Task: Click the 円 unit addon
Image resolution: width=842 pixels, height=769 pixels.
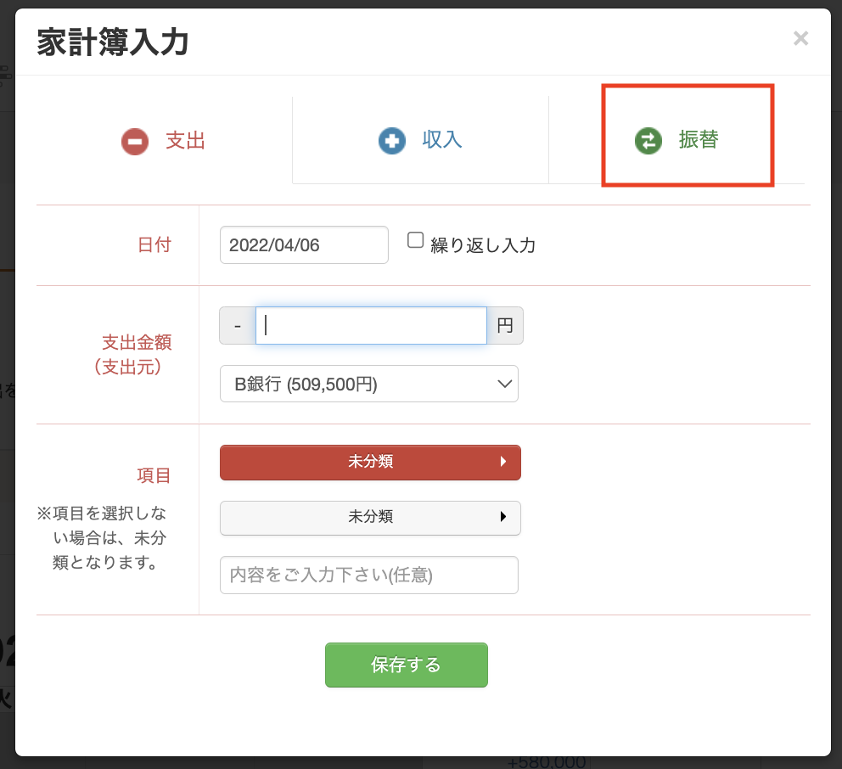Action: 505,325
